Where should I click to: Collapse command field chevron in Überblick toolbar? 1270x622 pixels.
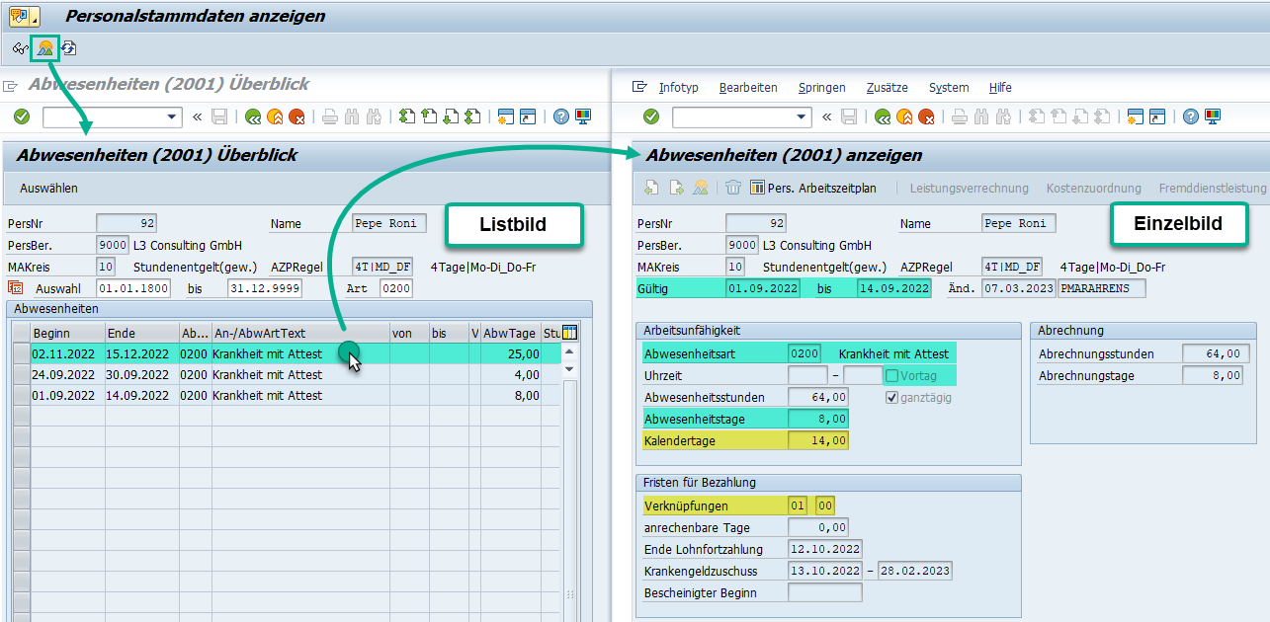point(197,117)
